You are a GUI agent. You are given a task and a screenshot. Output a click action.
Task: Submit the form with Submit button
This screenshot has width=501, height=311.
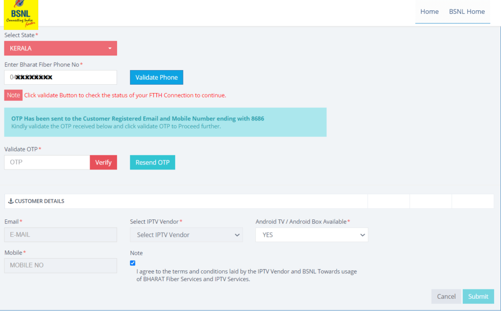(x=478, y=296)
